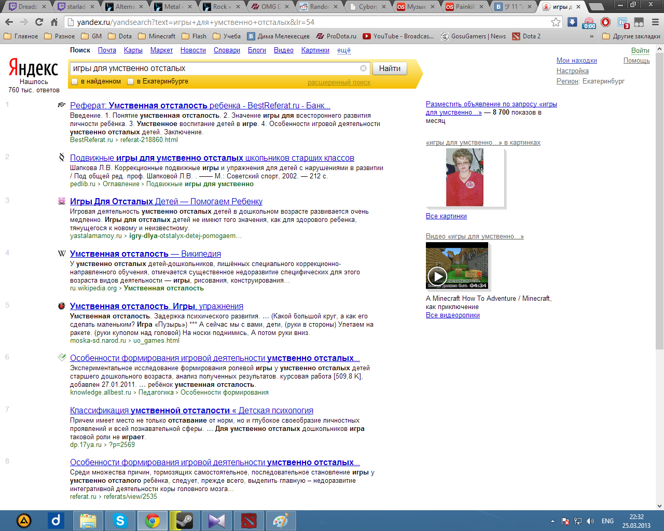The width and height of the screenshot is (664, 531).
Task: Open 'Другие закладки' bookmarks folder
Action: coord(631,36)
